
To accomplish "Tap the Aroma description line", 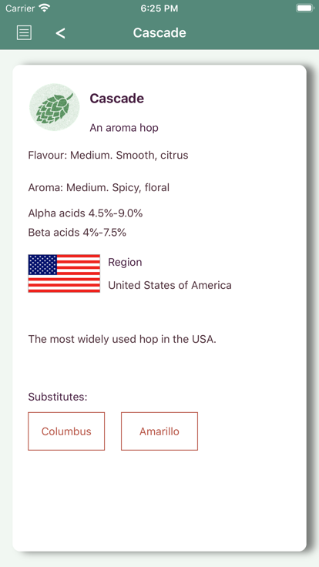I will click(99, 187).
